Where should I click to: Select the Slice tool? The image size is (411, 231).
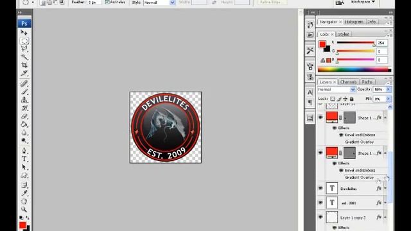click(x=24, y=73)
